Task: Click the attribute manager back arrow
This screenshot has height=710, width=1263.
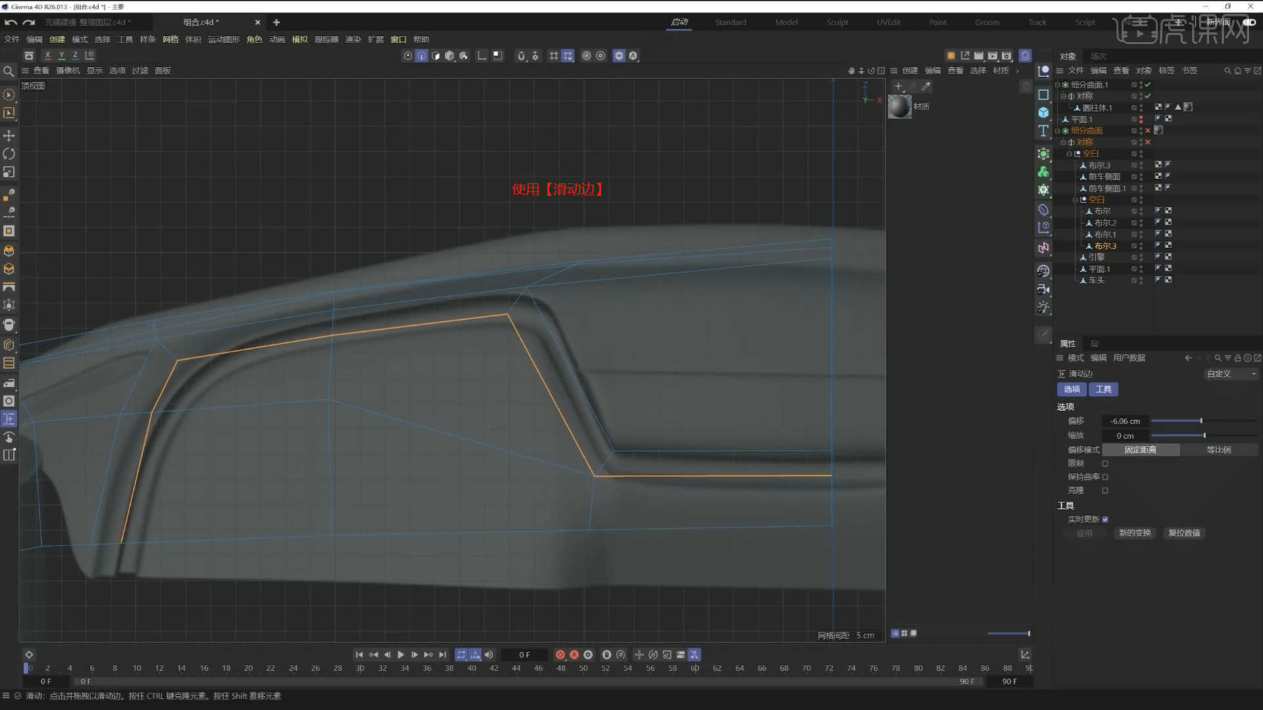Action: coord(1188,358)
